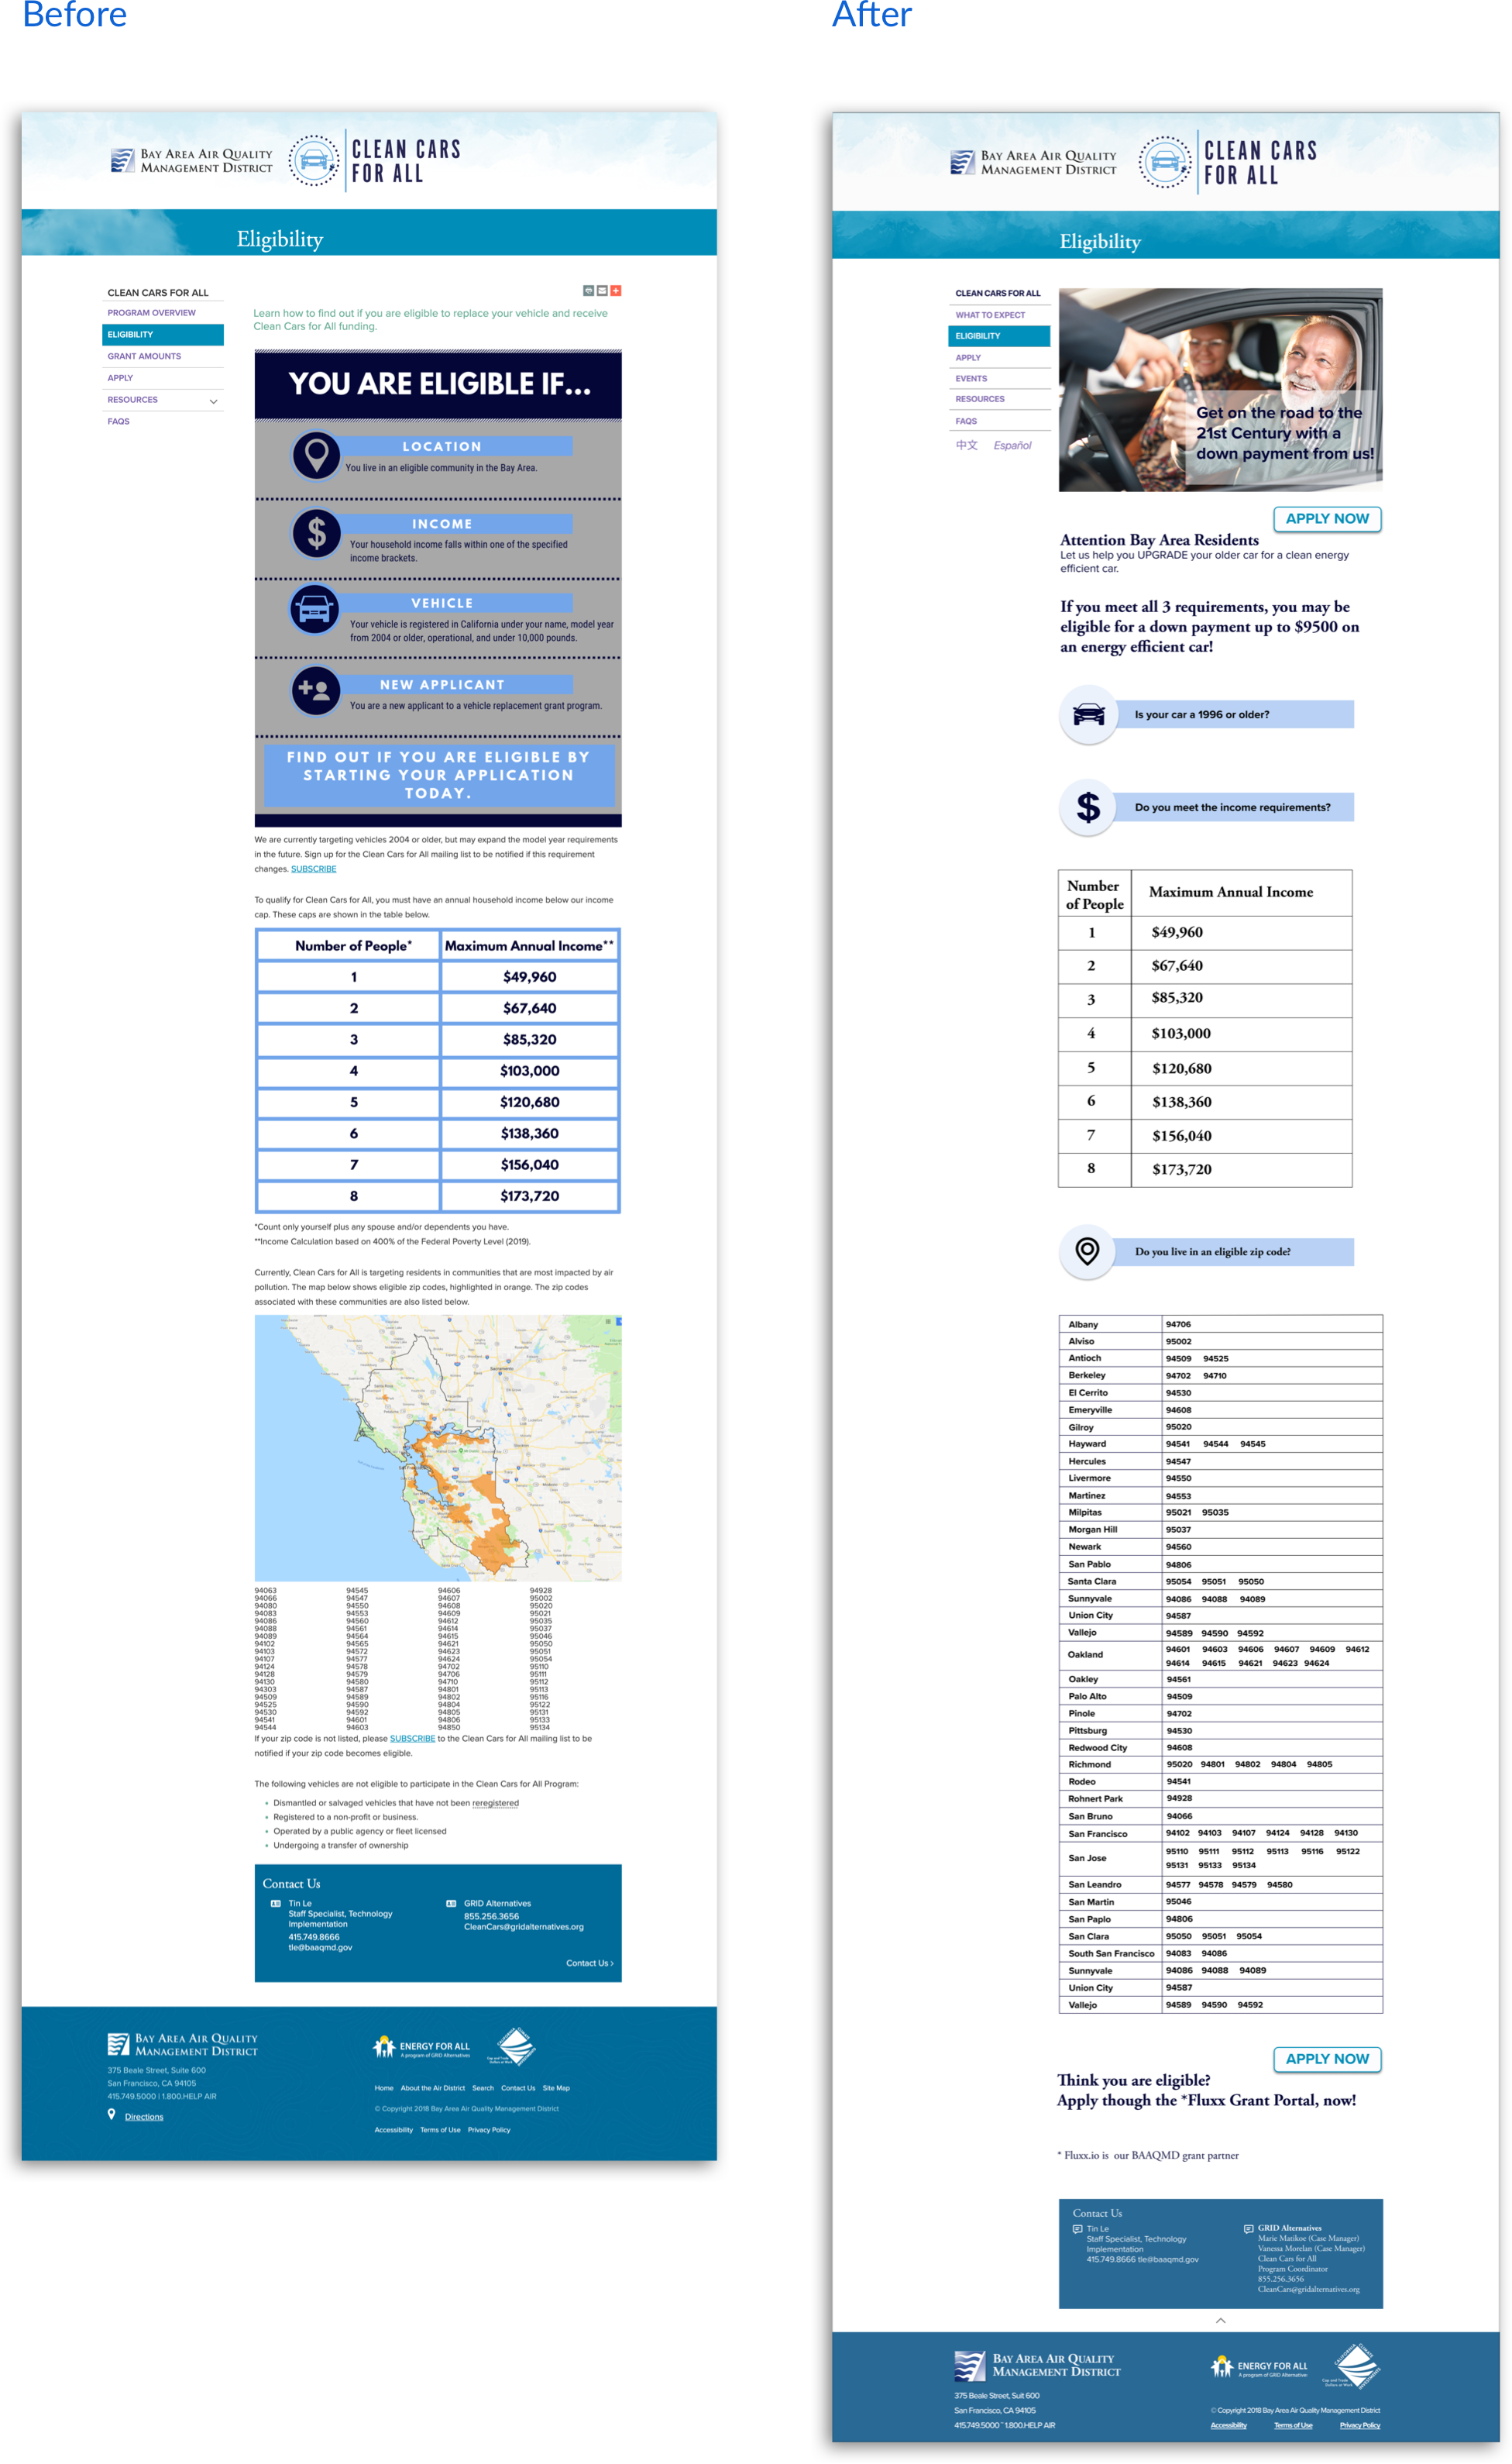Open Apply in the After sidebar
This screenshot has height=2464, width=1512.
coord(968,357)
